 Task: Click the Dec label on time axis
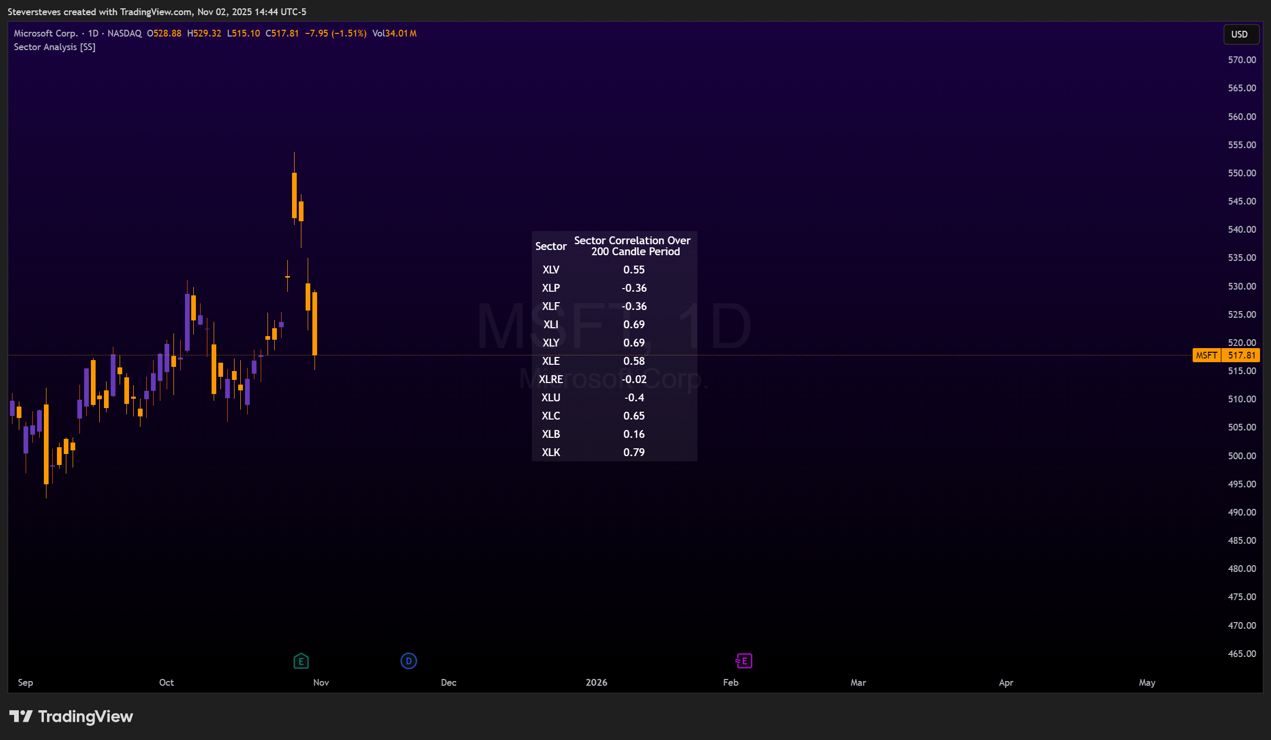click(448, 683)
